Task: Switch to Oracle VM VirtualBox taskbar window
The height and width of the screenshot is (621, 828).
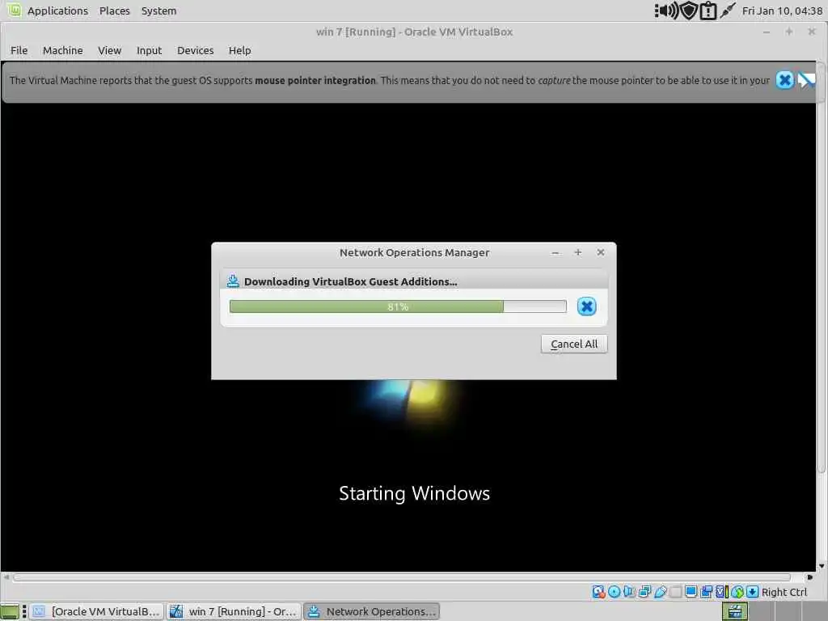Action: [97, 611]
